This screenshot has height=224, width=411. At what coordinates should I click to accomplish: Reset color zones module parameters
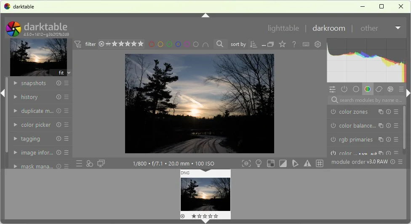tap(388, 112)
